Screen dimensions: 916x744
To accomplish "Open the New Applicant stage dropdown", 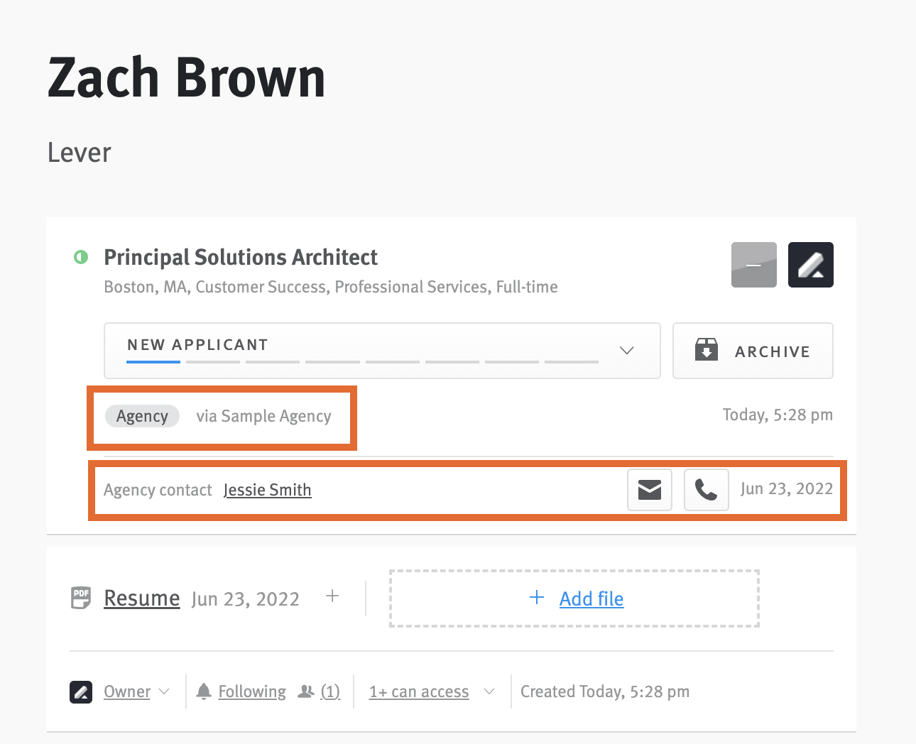I will (x=382, y=351).
